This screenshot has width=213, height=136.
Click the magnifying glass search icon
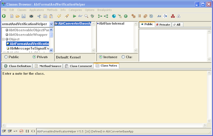pyautogui.click(x=86, y=16)
